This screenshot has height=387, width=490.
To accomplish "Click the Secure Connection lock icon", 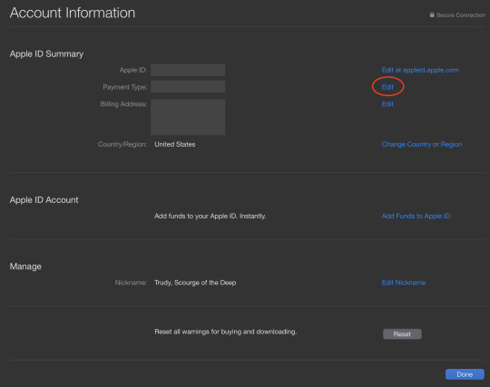I will 432,15.
